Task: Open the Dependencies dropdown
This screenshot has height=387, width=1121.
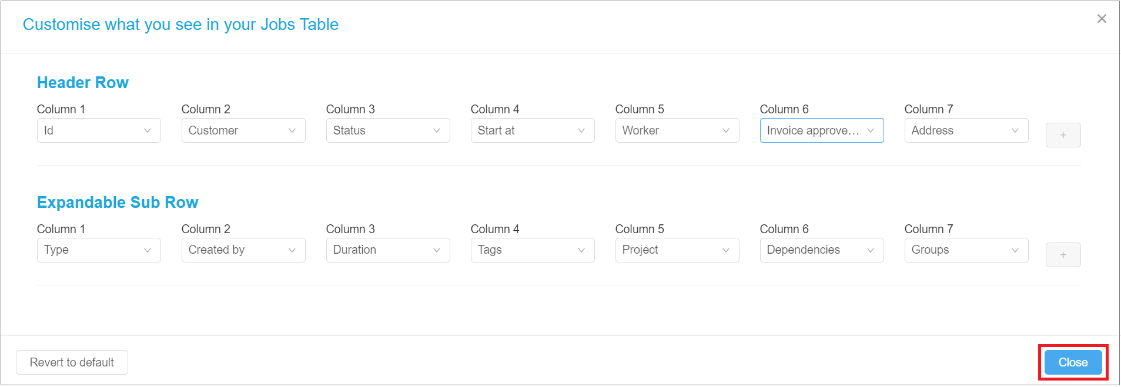Action: [x=821, y=250]
